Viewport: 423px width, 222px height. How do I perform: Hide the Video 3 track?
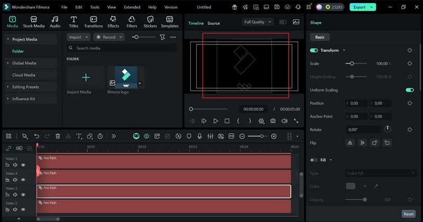[x=23, y=195]
